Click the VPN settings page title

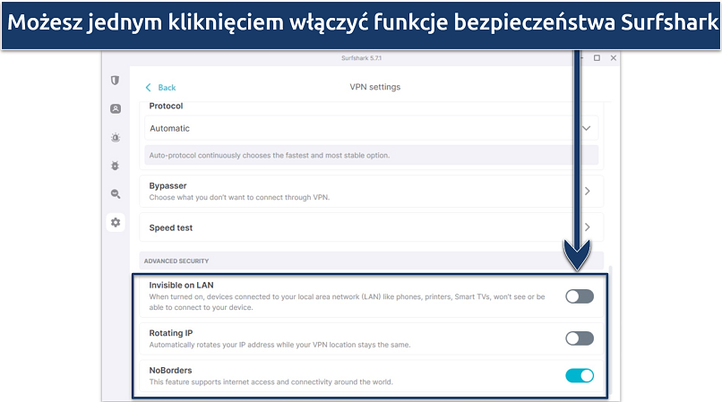374,87
